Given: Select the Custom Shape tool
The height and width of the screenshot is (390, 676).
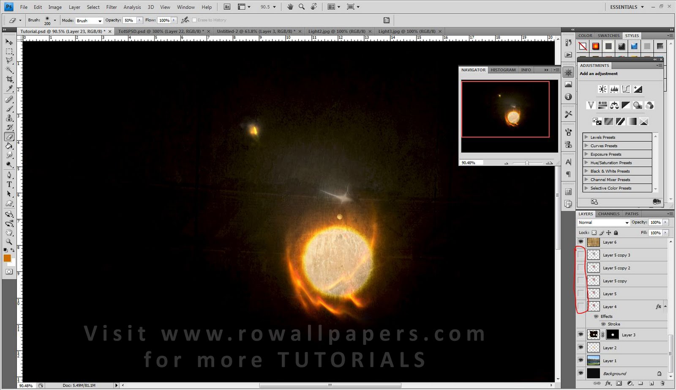Looking at the screenshot, I should click(9, 203).
